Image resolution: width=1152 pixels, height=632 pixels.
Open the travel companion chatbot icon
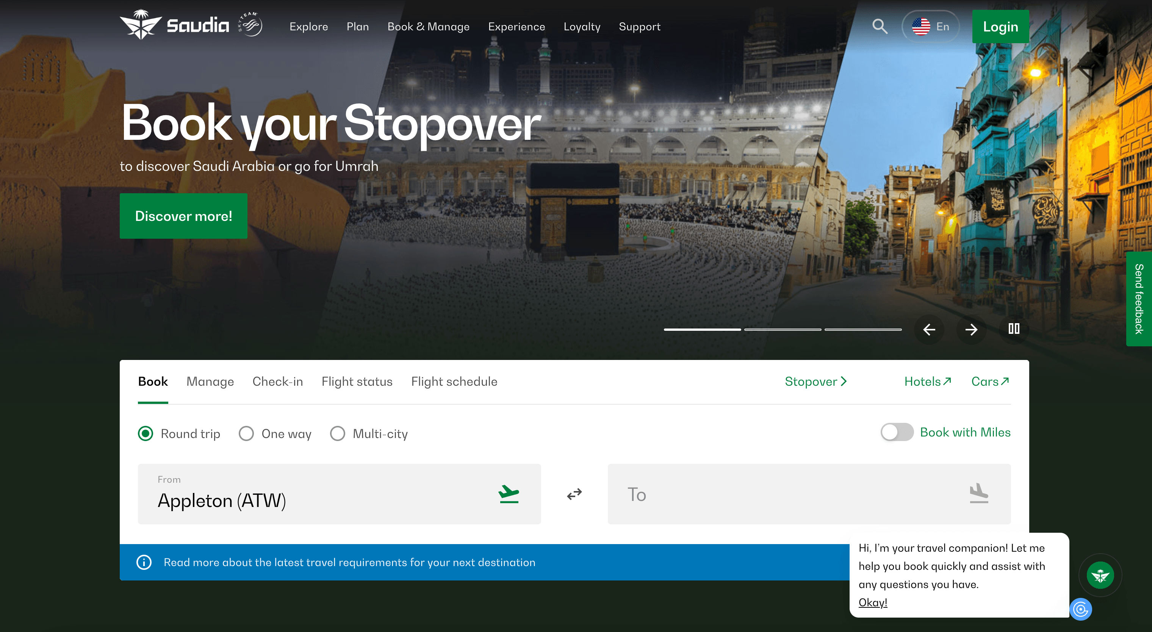(x=1100, y=575)
